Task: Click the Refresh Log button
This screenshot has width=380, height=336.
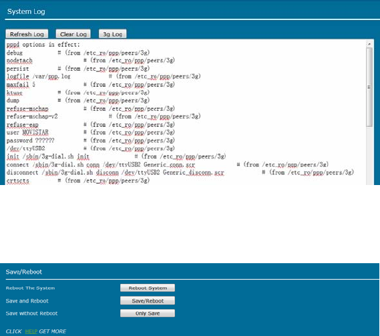Action: click(x=27, y=34)
